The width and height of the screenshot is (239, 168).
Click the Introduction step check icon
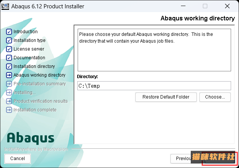9,32
